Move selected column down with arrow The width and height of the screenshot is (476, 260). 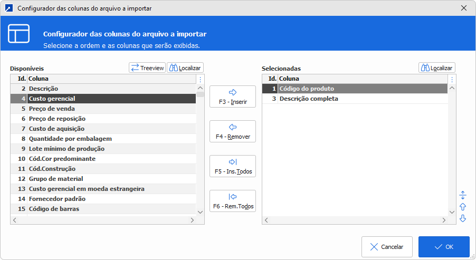(x=463, y=218)
